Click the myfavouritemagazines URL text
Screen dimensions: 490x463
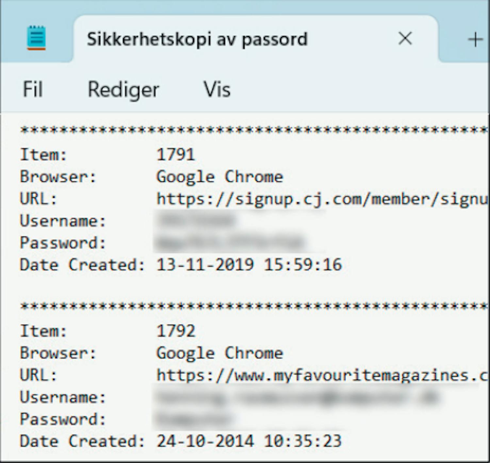pos(322,375)
